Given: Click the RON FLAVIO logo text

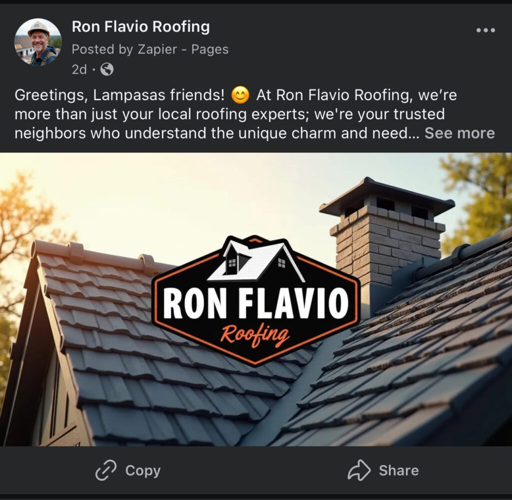Looking at the screenshot, I should point(255,303).
